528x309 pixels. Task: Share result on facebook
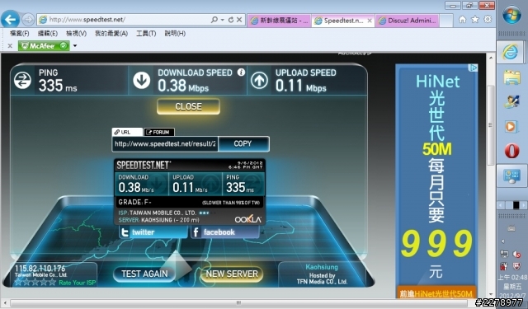[224, 232]
